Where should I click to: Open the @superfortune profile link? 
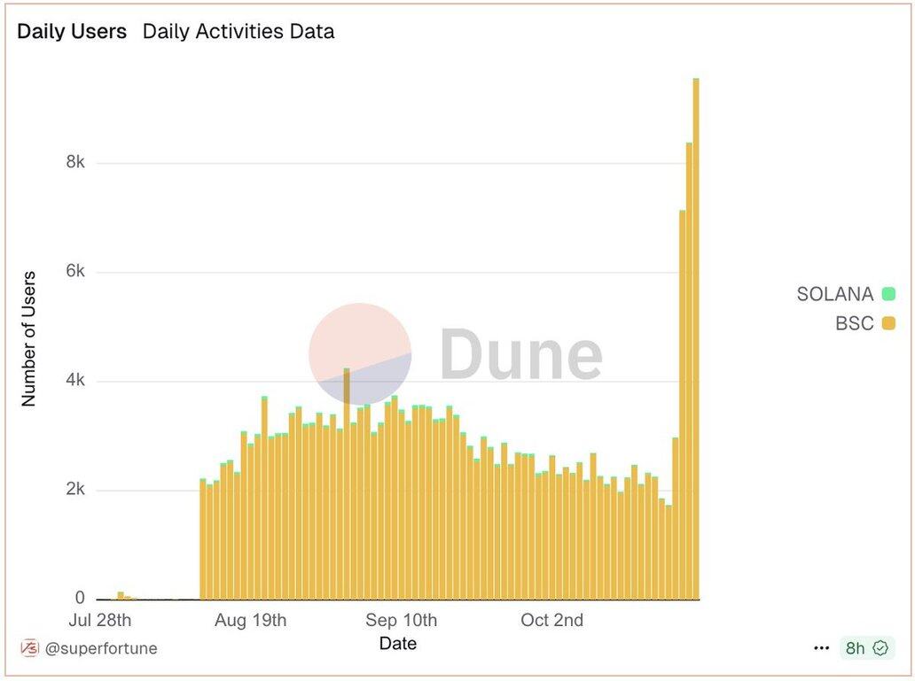101,648
